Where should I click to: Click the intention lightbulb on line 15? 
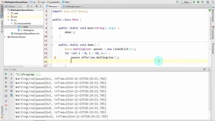click(x=55, y=57)
